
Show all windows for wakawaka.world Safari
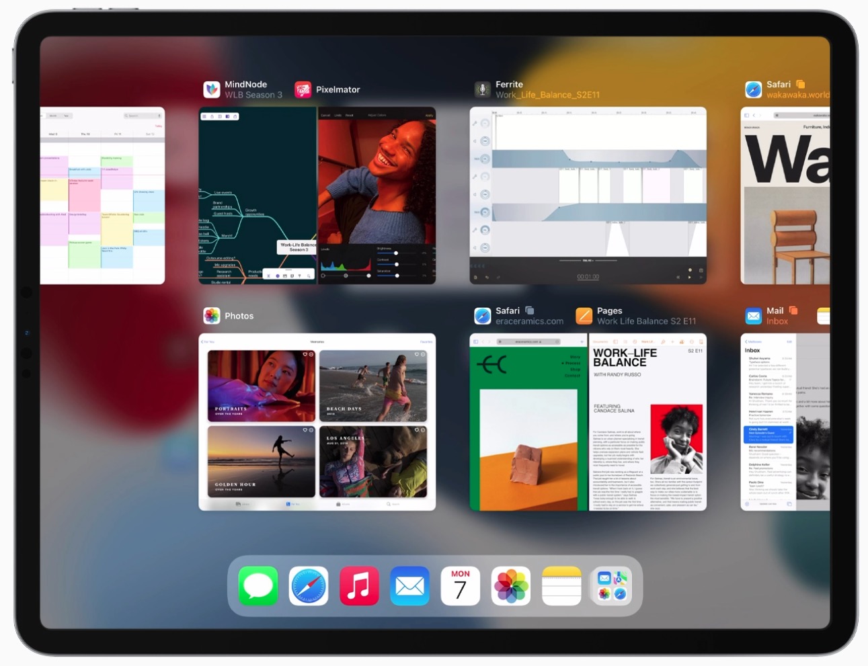[x=800, y=84]
